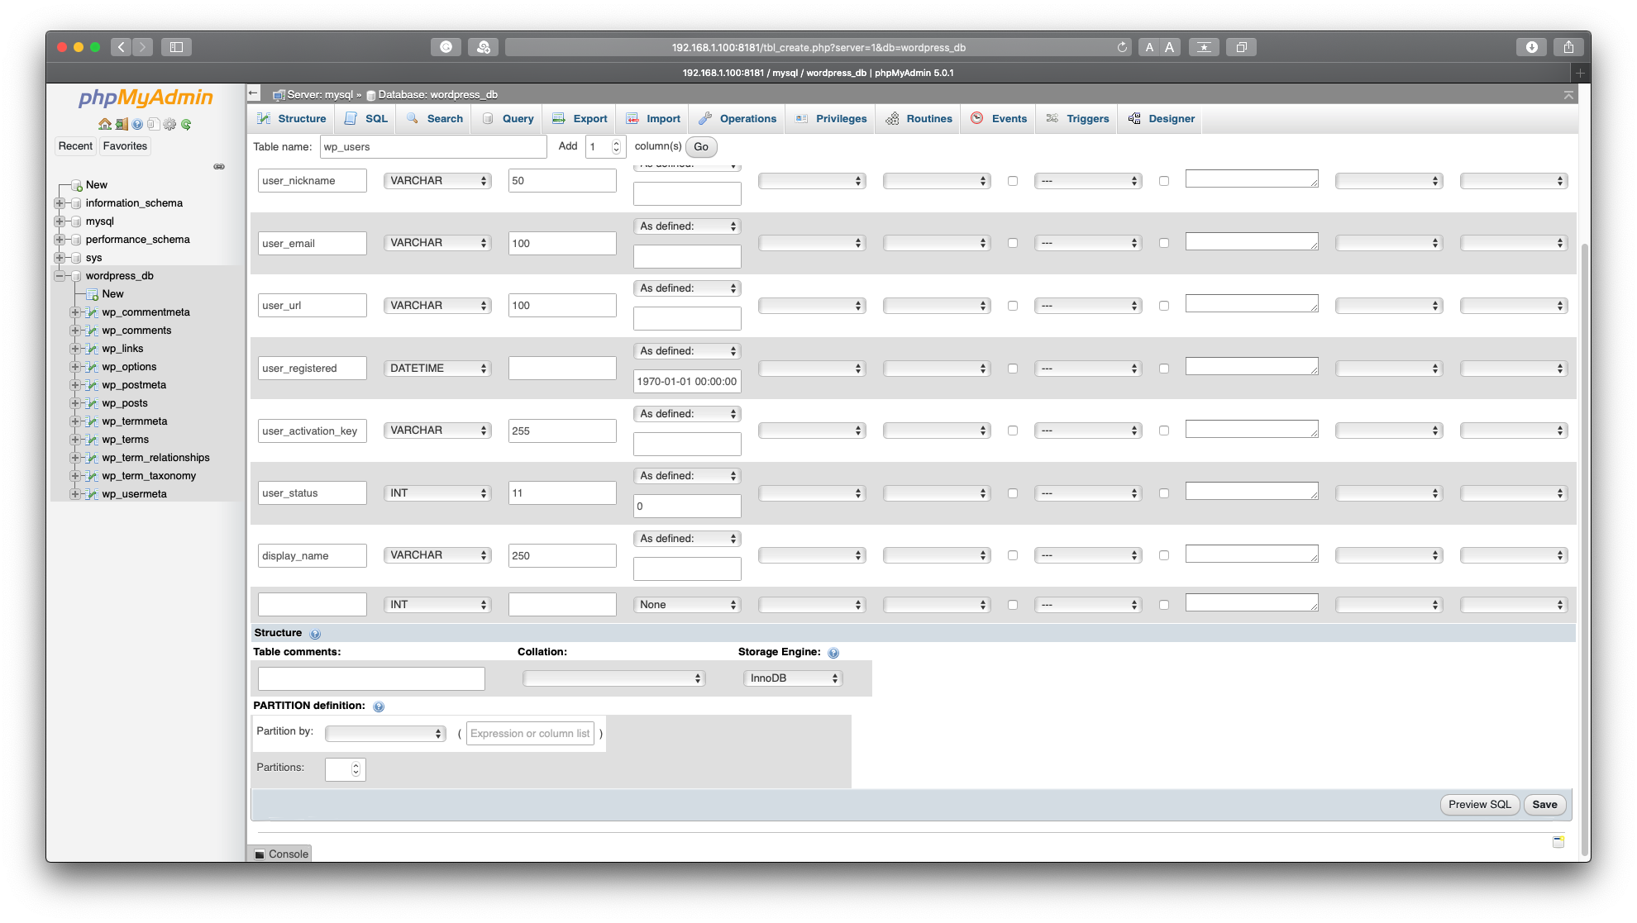1637x923 pixels.
Task: Open the SQL tab
Action: pos(366,119)
